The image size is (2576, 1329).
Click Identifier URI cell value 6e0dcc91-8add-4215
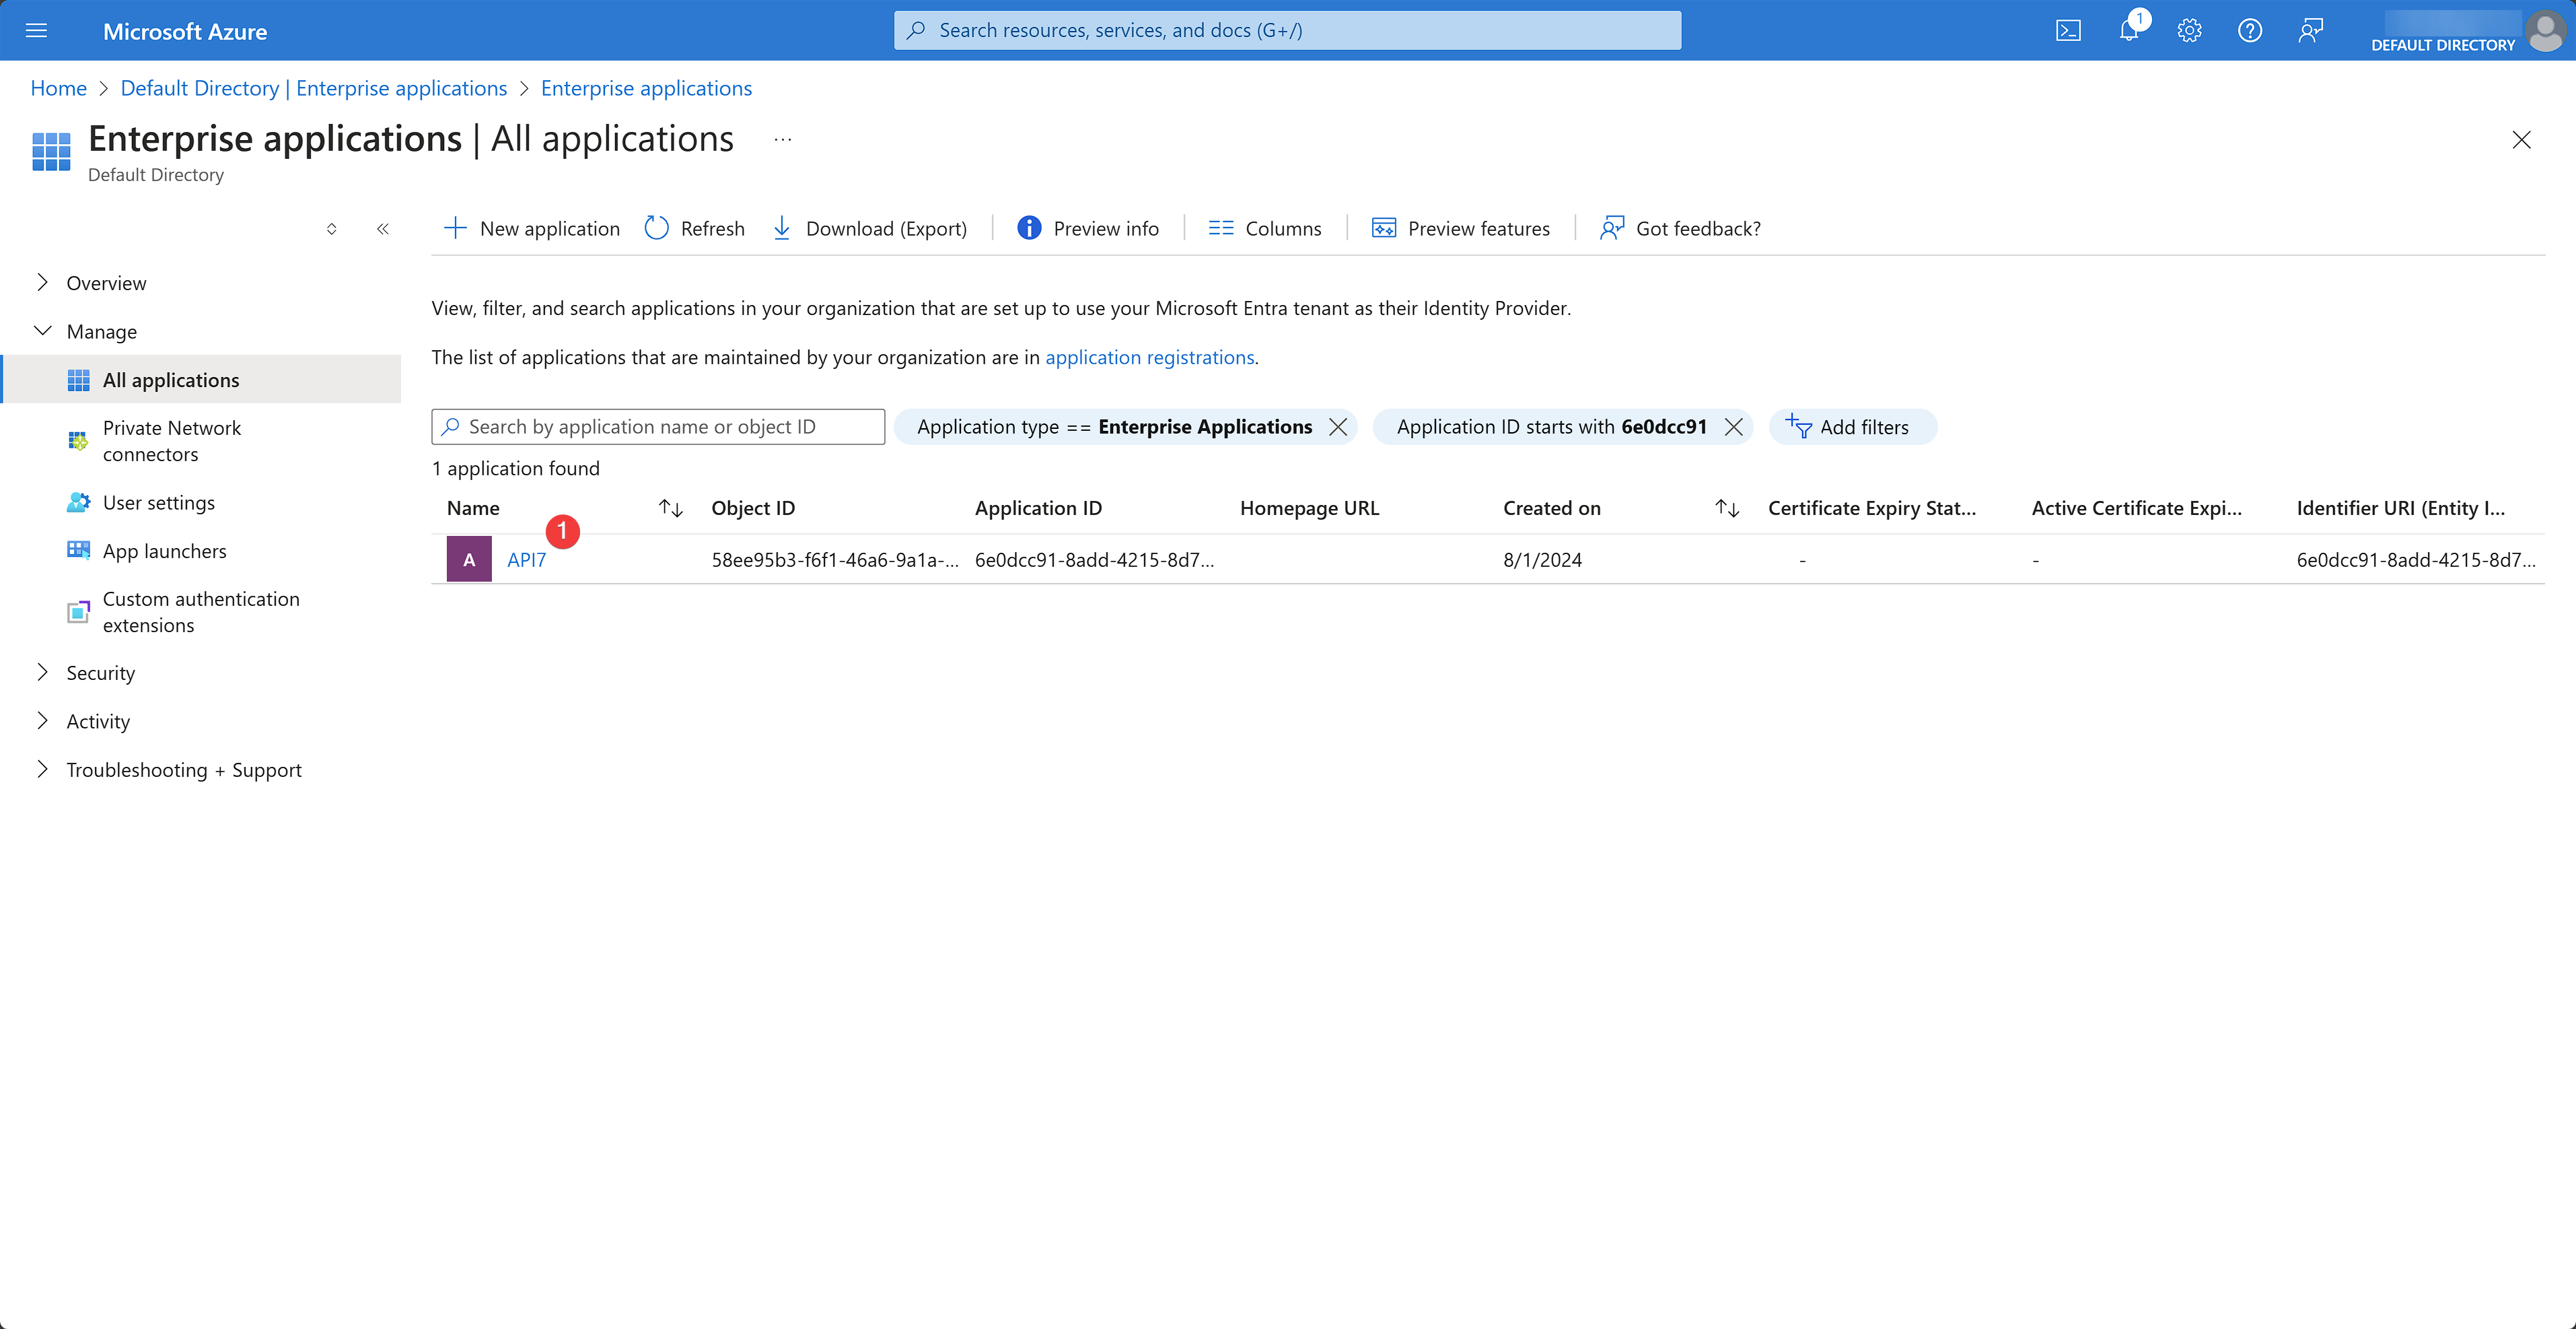pyautogui.click(x=2416, y=559)
